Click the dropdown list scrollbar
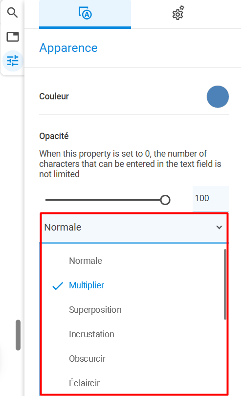Image resolution: width=242 pixels, height=396 pixels. pyautogui.click(x=225, y=284)
